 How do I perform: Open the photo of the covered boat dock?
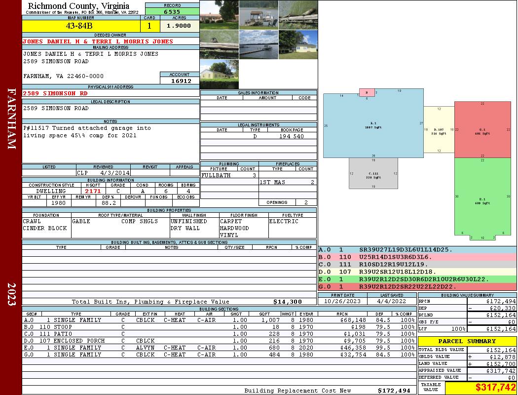[258, 15]
